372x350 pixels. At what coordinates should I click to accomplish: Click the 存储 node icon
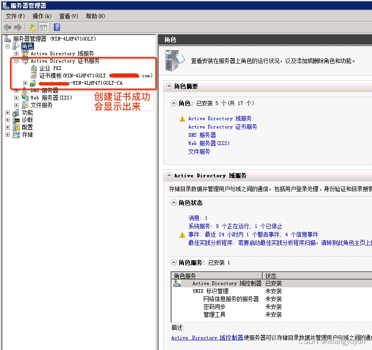click(x=16, y=134)
